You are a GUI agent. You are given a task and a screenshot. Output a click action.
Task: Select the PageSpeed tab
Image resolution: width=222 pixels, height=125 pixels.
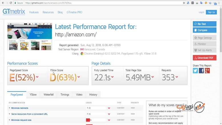pyautogui.click(x=17, y=94)
